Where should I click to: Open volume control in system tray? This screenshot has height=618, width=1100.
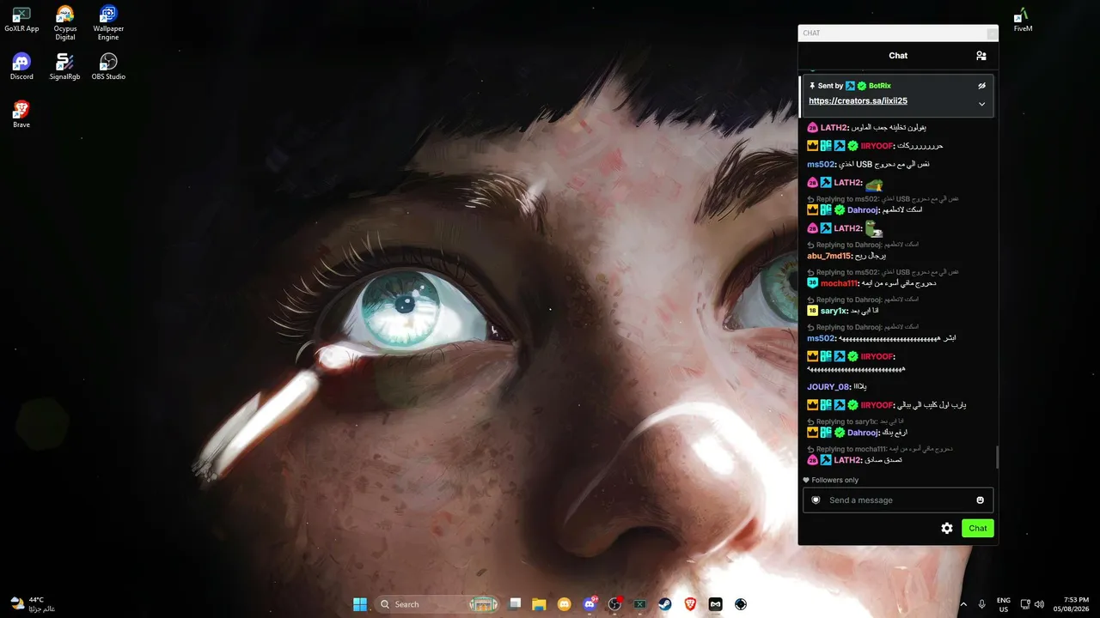[x=1040, y=604]
